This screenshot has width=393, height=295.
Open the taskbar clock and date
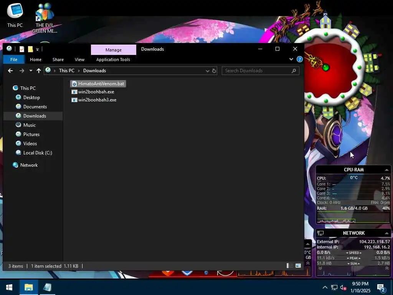(x=360, y=287)
